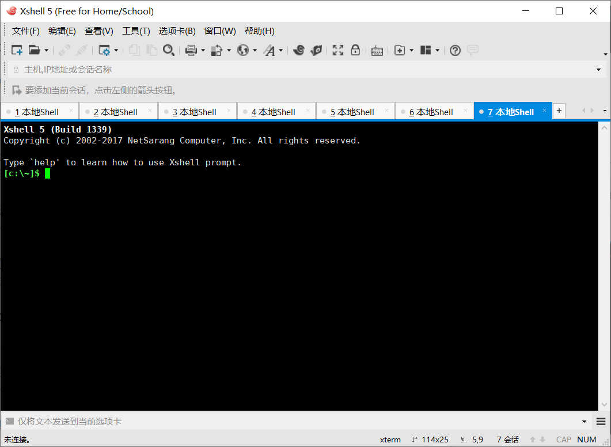Open the key mapping keyboard icon
Screen dimensions: 611x447
pyautogui.click(x=377, y=51)
